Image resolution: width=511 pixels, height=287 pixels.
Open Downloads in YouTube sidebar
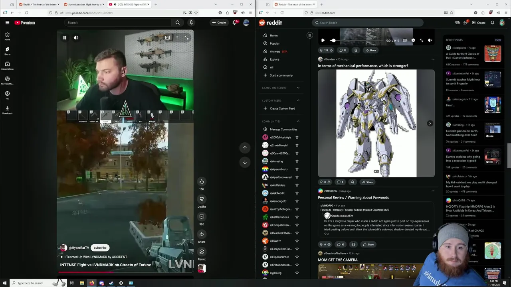pyautogui.click(x=7, y=110)
